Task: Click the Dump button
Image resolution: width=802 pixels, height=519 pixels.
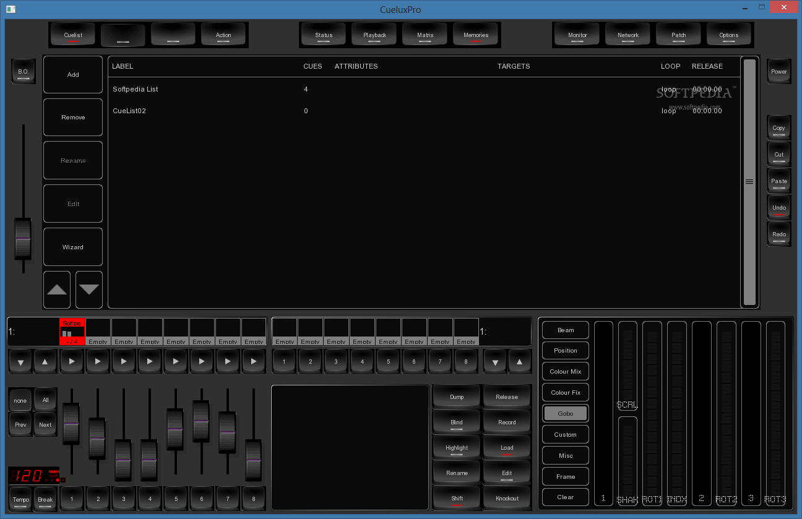Action: [x=457, y=397]
